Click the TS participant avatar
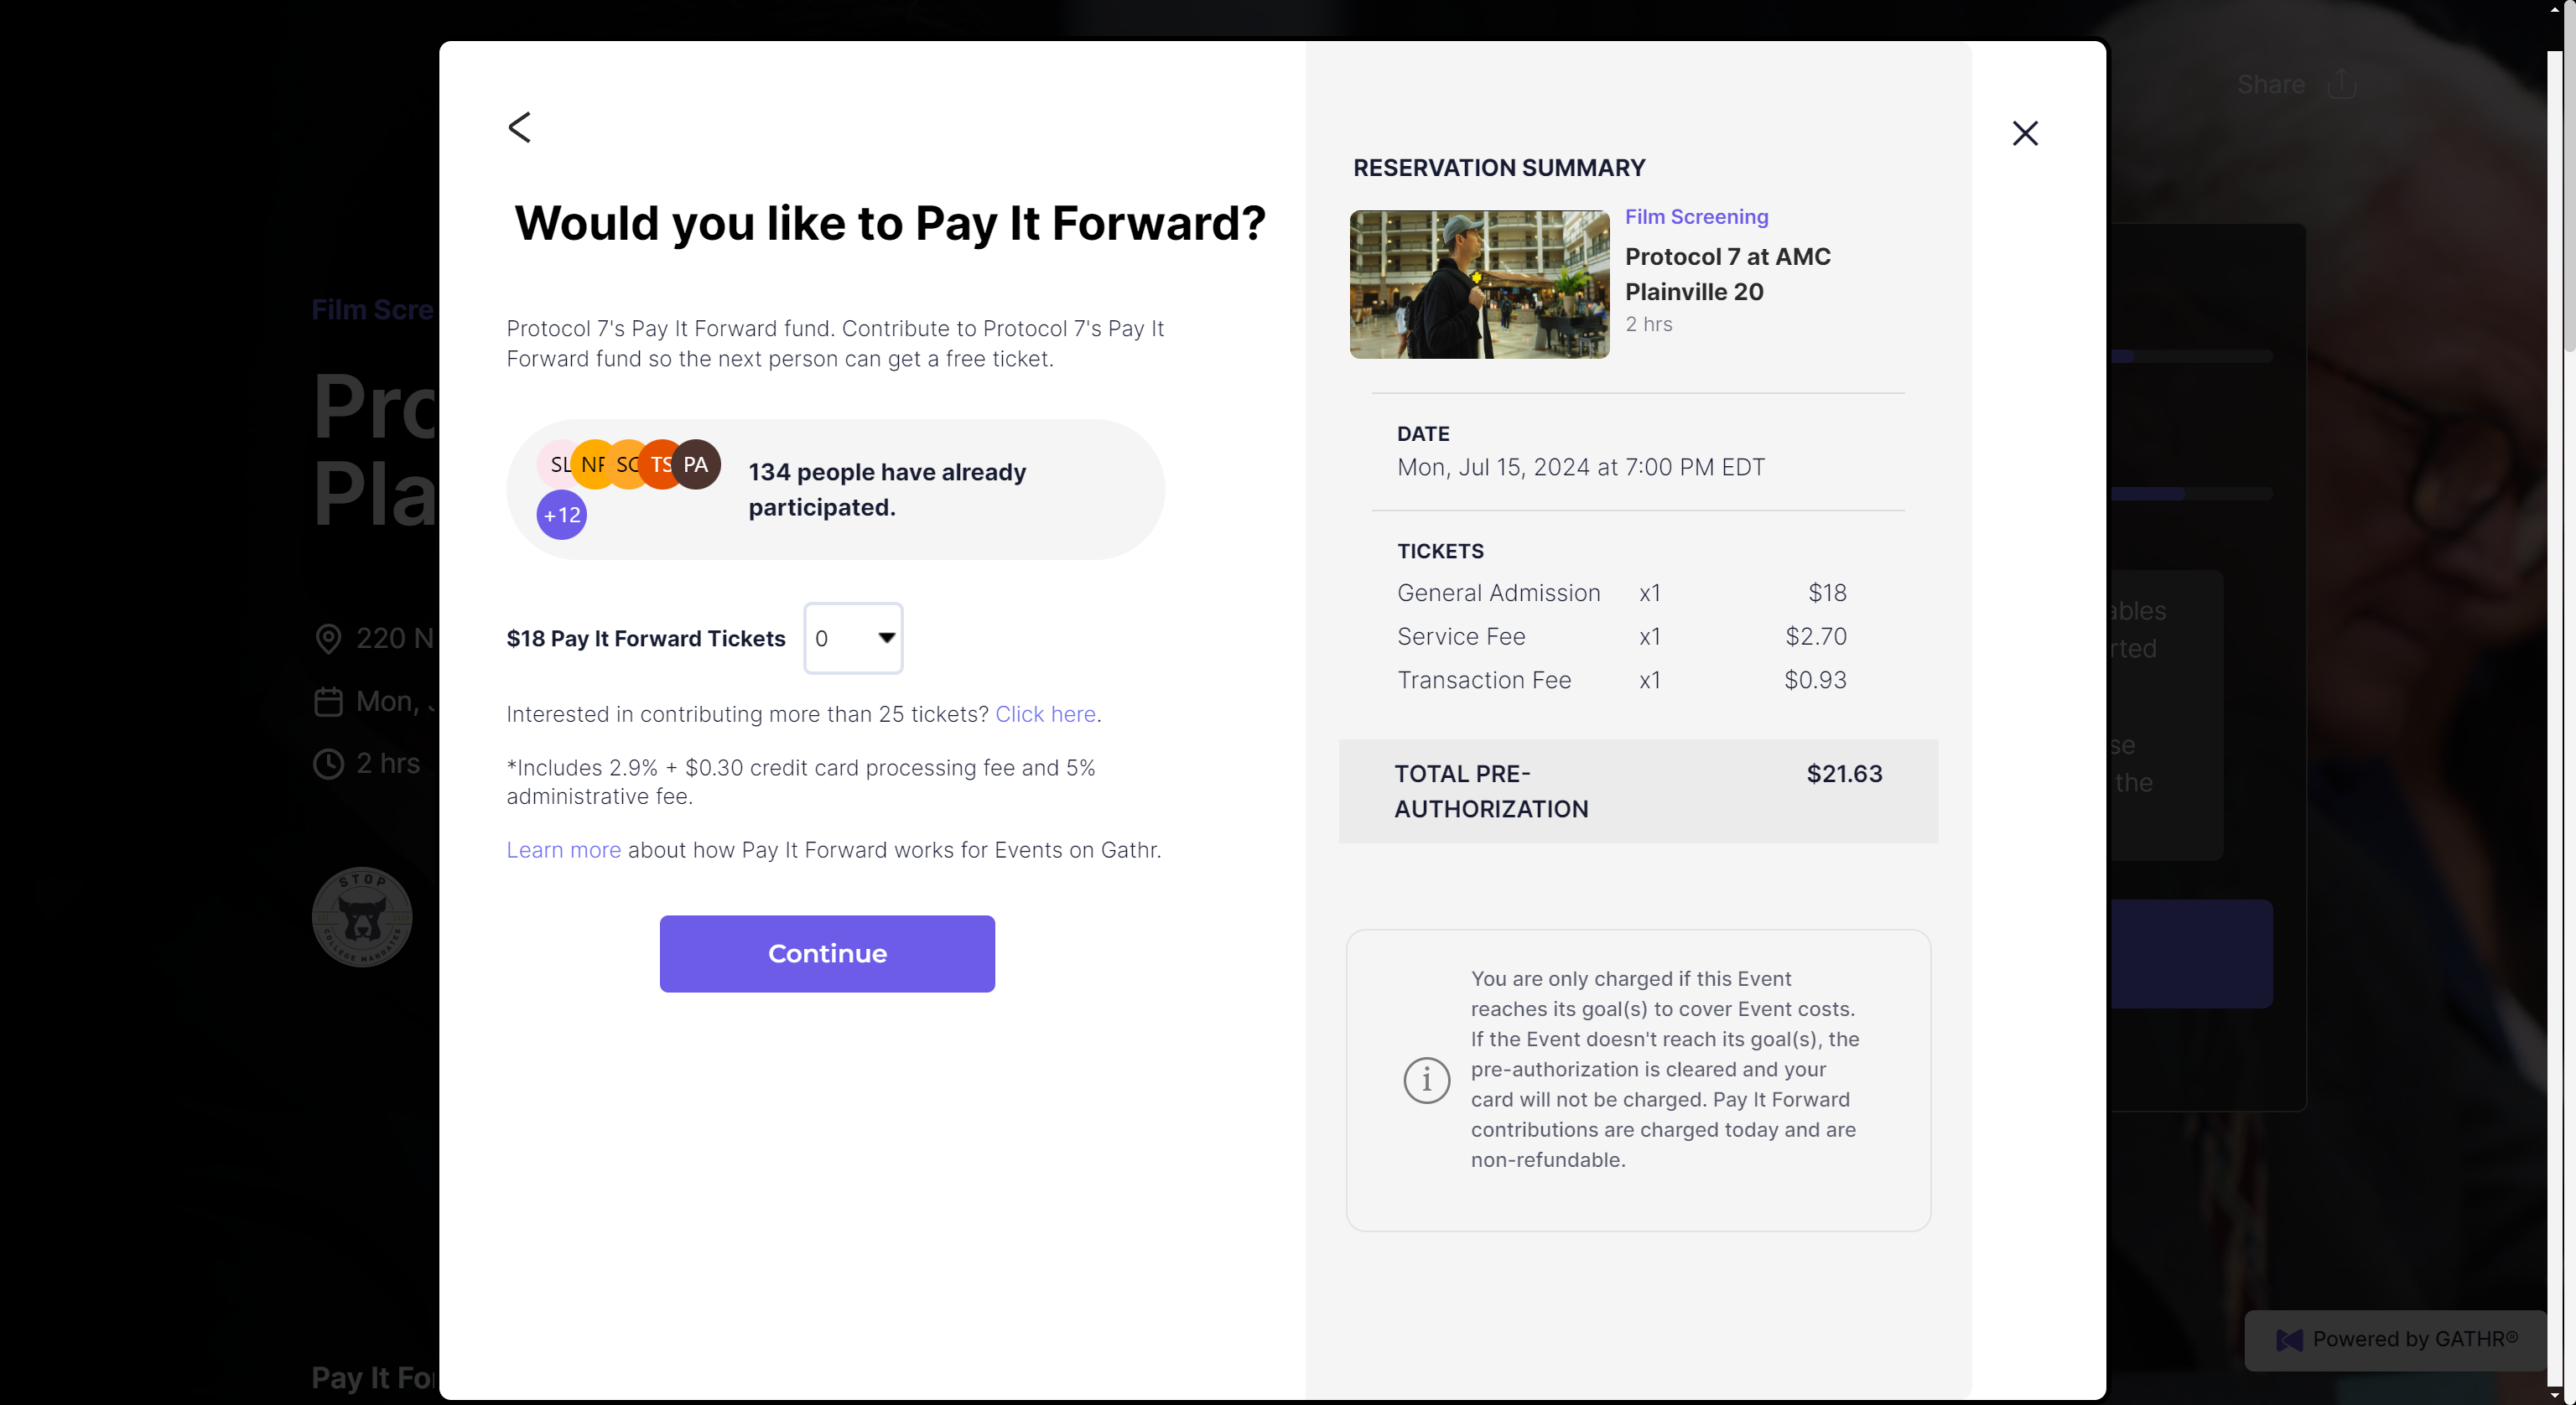2576x1405 pixels. click(x=660, y=464)
